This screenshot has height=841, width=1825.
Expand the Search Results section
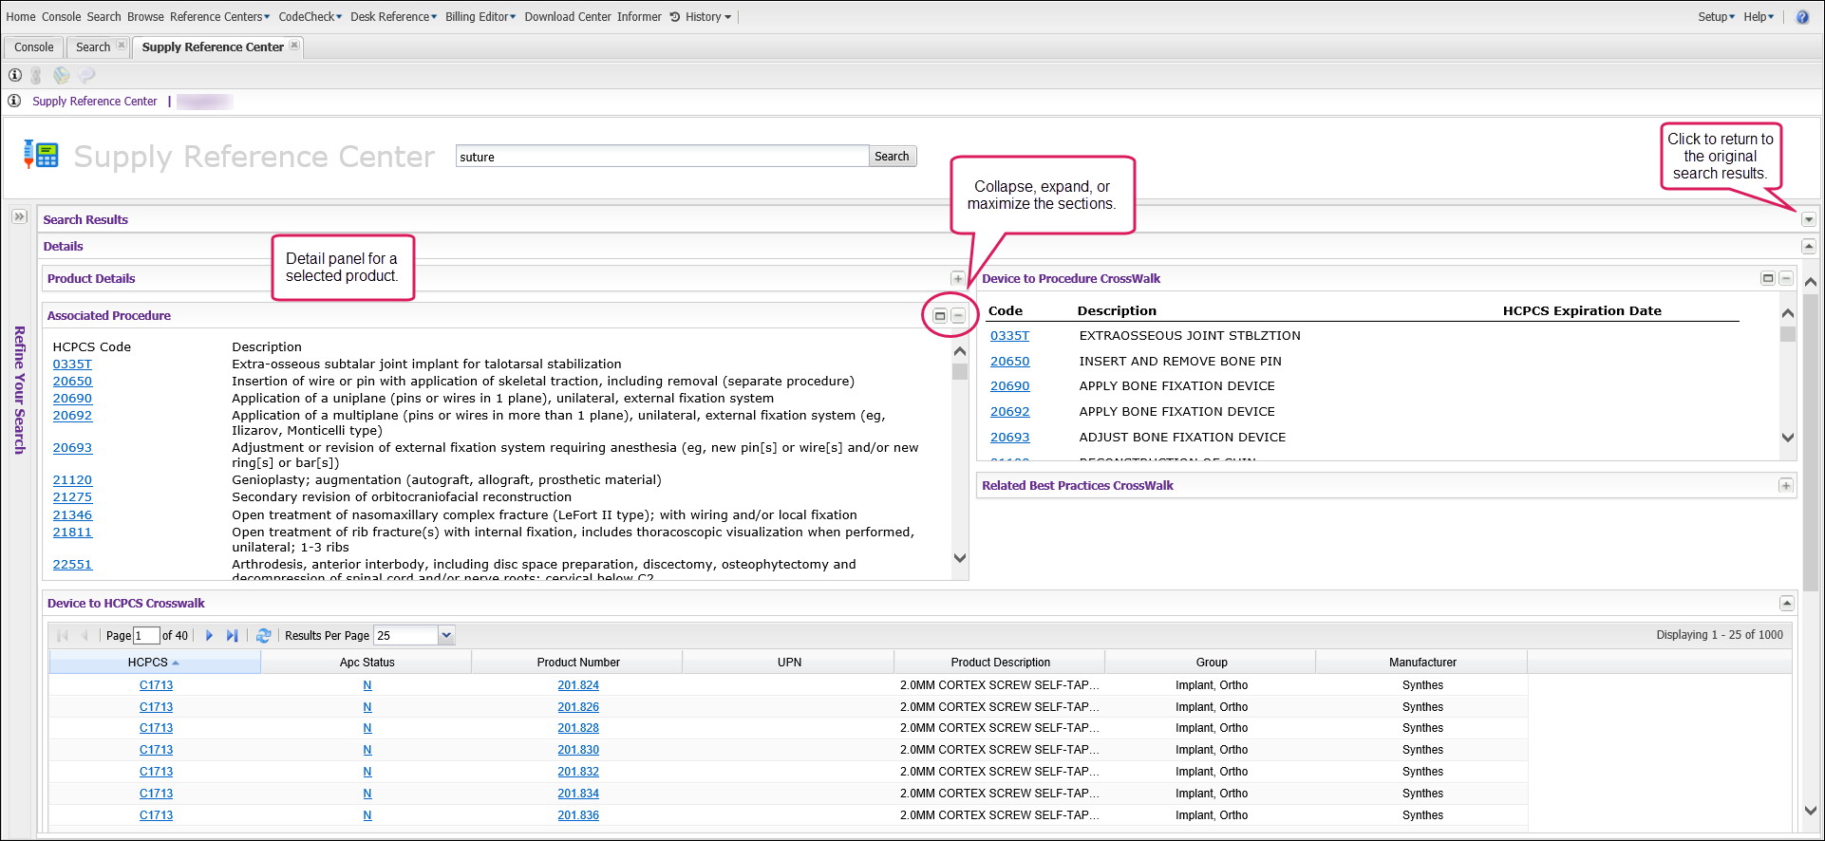1808,220
